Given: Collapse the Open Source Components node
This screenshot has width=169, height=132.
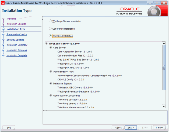Looking at the screenshot, I should click(x=51, y=95).
